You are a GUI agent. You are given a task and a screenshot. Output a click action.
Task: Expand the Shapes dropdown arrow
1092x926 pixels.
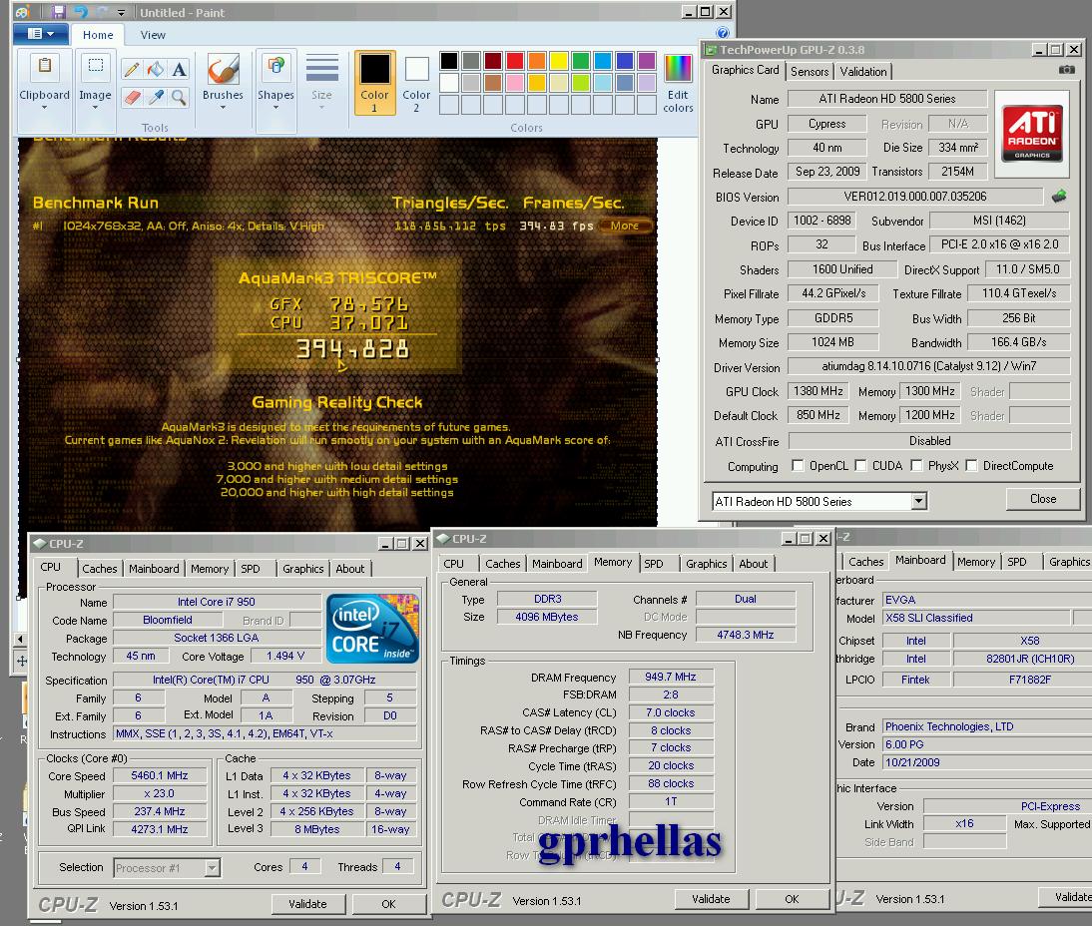point(275,108)
